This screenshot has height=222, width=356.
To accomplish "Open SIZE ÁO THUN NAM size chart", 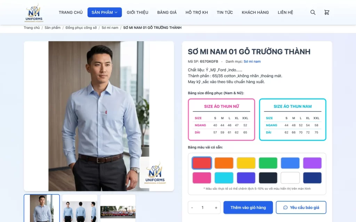I will 293,120.
